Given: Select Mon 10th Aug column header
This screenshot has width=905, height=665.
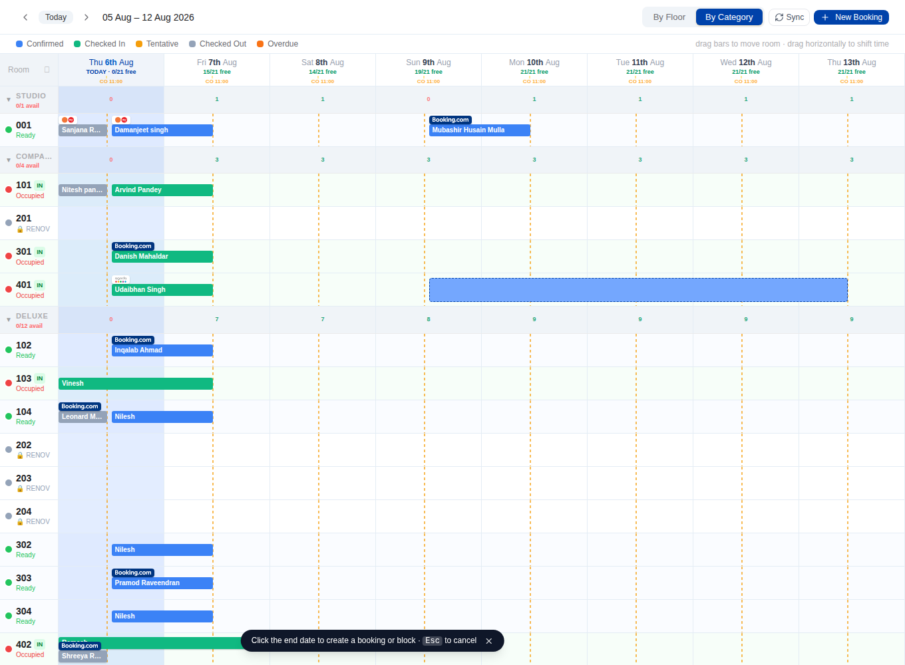Looking at the screenshot, I should [534, 70].
